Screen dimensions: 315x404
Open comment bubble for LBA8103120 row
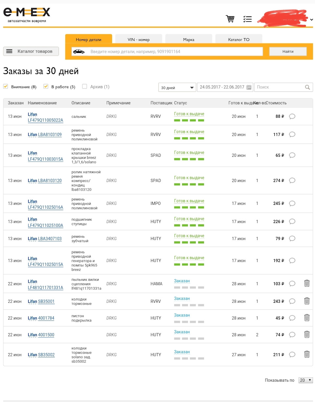coord(292,180)
